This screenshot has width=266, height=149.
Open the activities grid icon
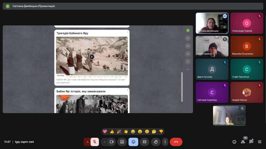click(x=260, y=142)
